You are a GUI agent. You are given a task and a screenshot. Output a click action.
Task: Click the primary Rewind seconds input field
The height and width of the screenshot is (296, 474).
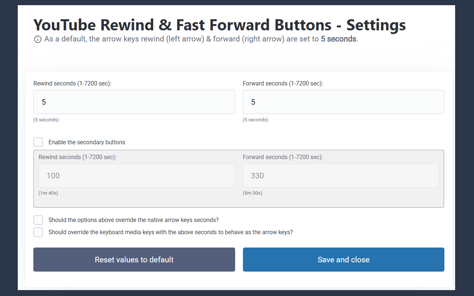(134, 102)
